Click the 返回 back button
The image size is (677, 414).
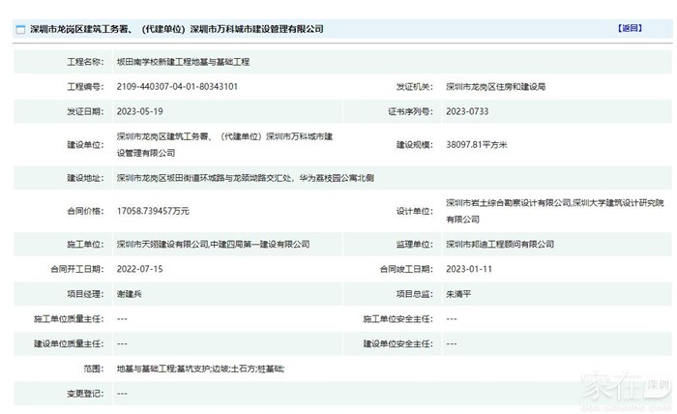630,28
